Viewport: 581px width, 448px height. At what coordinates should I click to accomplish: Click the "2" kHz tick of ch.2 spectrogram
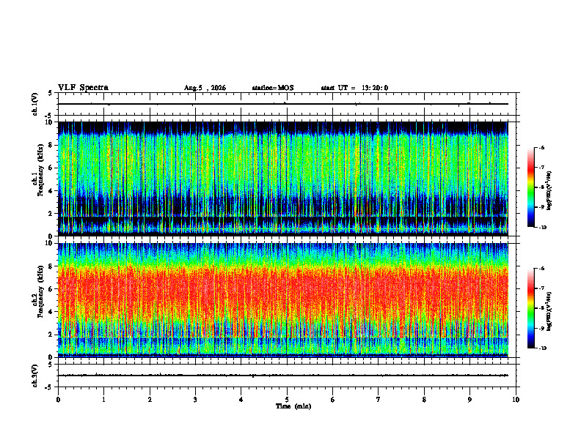tap(51, 335)
